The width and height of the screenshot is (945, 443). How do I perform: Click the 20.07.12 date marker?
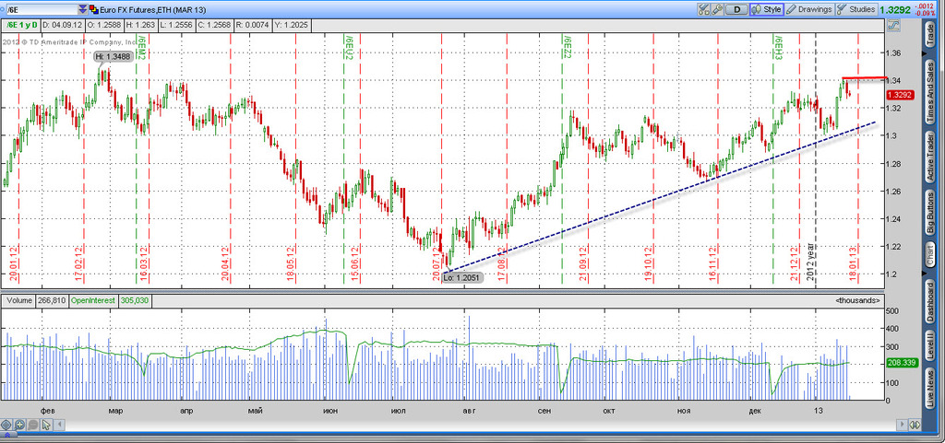tap(436, 263)
